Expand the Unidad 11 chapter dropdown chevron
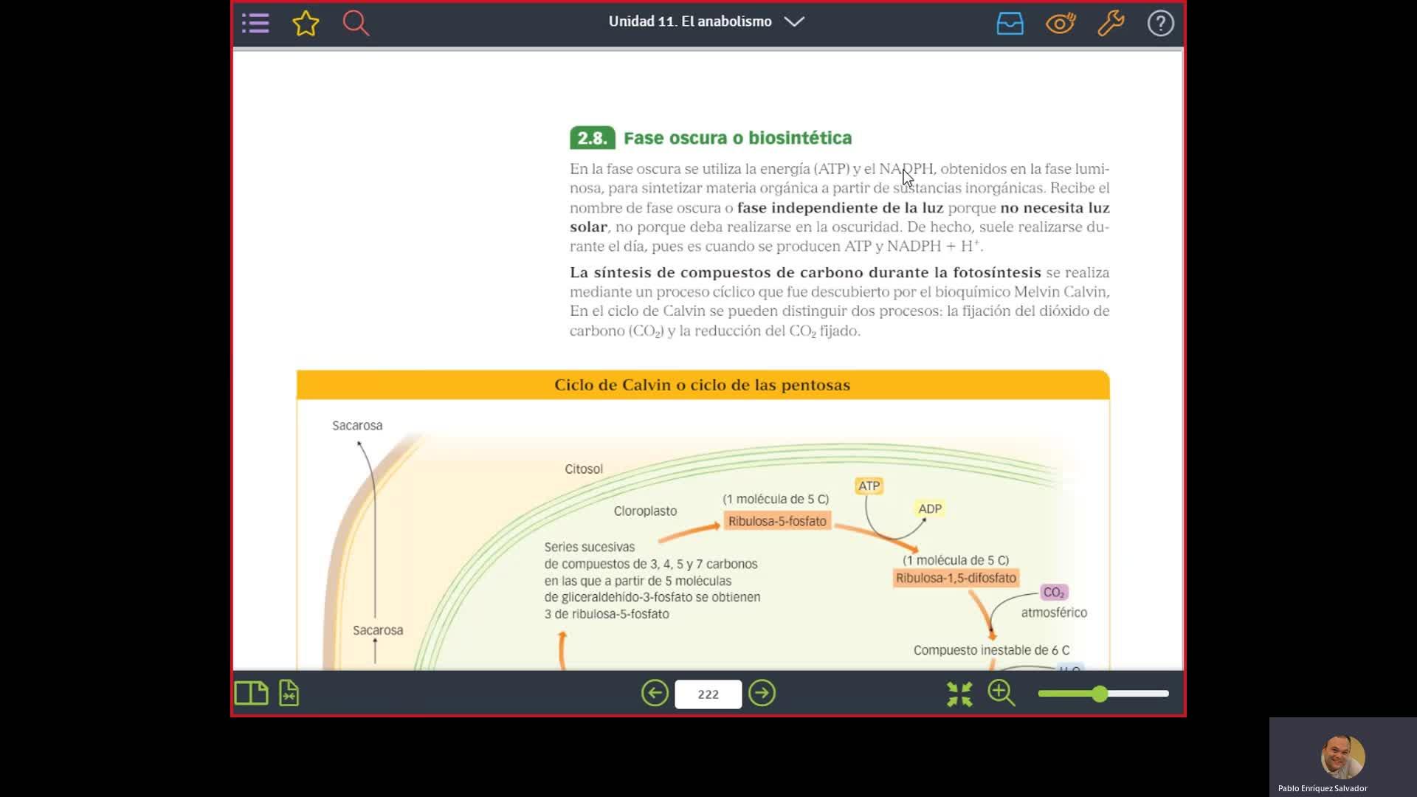 (x=794, y=21)
